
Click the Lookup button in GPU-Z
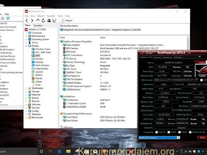pos(202,62)
